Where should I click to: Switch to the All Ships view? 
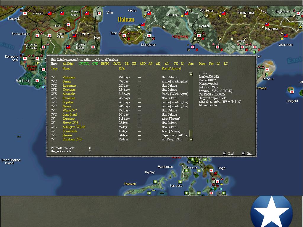(x=69, y=63)
